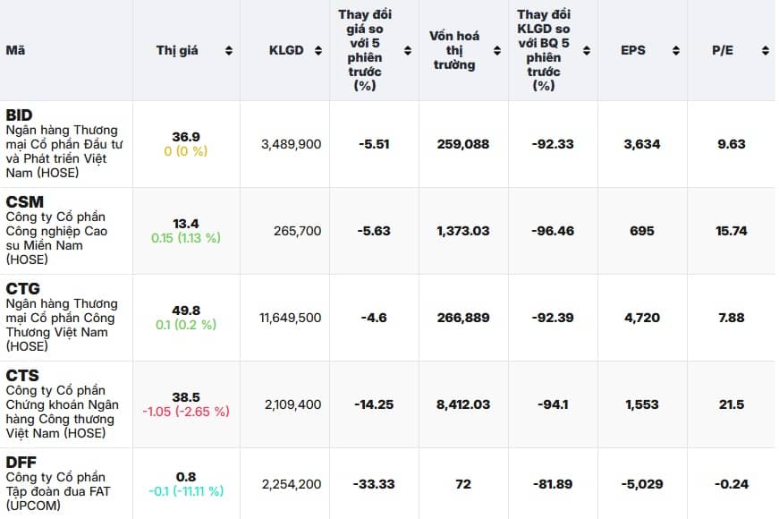779x519 pixels.
Task: Select CSM market cap 1,373.03
Action: (463, 231)
